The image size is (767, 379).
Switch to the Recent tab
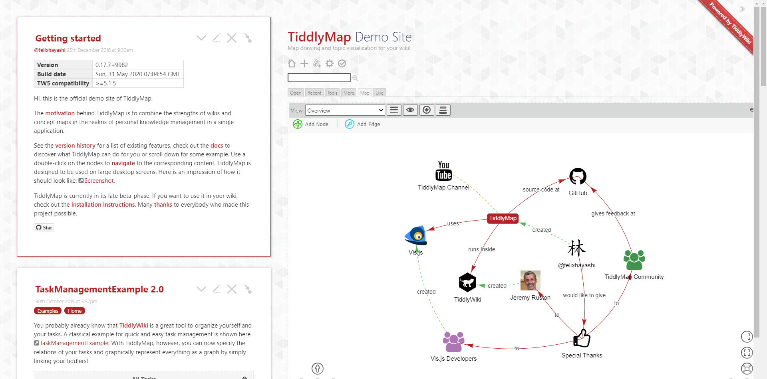click(314, 93)
